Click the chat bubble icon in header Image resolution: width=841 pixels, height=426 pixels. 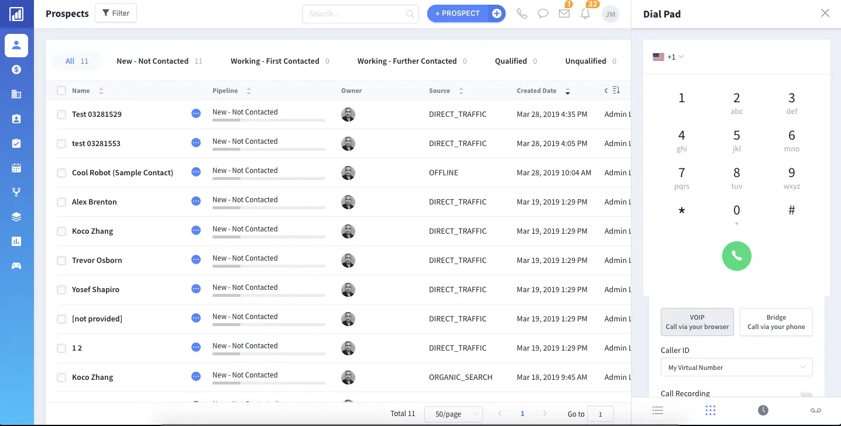click(543, 13)
